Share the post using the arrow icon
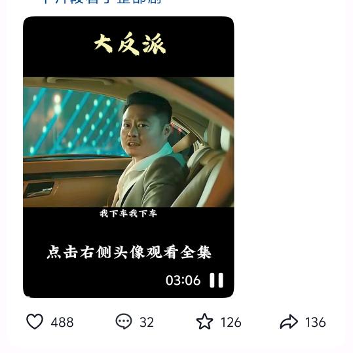 289,322
